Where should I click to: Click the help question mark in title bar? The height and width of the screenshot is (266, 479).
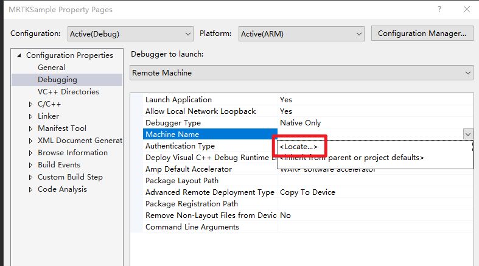439,10
